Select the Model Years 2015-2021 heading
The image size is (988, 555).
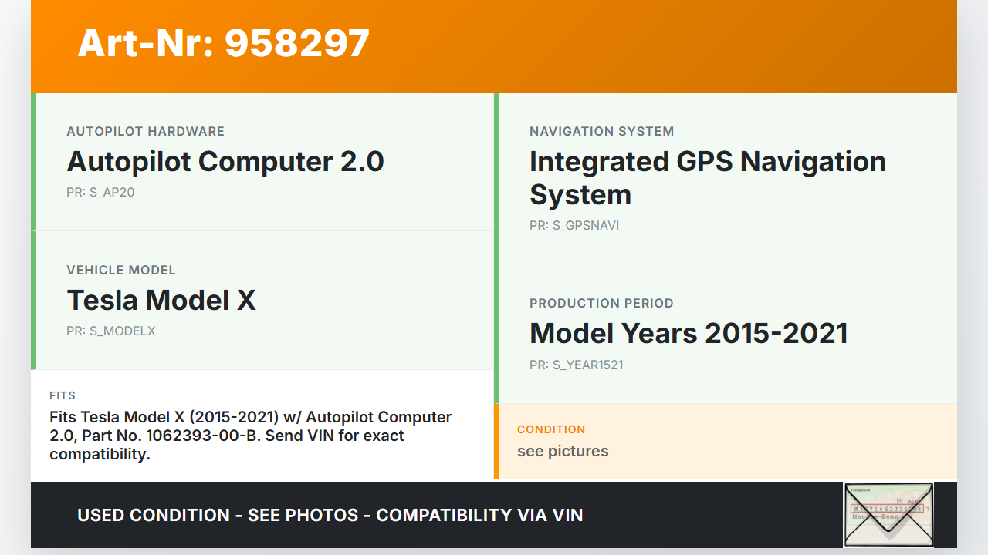click(689, 333)
